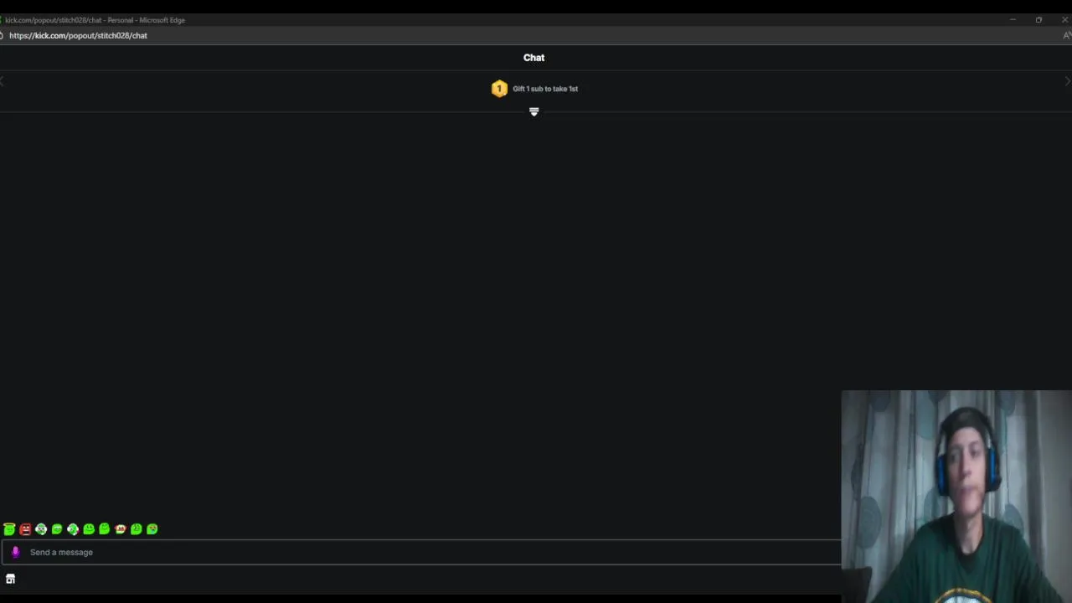Choose the red-and-white emote in the row

pos(121,528)
